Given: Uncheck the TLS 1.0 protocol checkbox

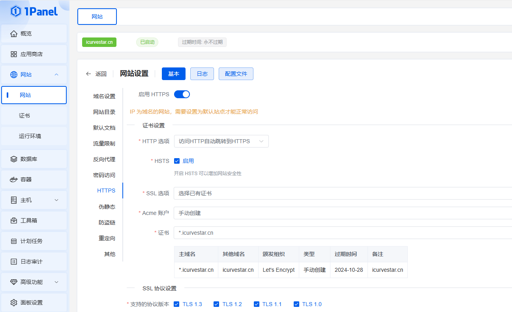Looking at the screenshot, I should (296, 304).
